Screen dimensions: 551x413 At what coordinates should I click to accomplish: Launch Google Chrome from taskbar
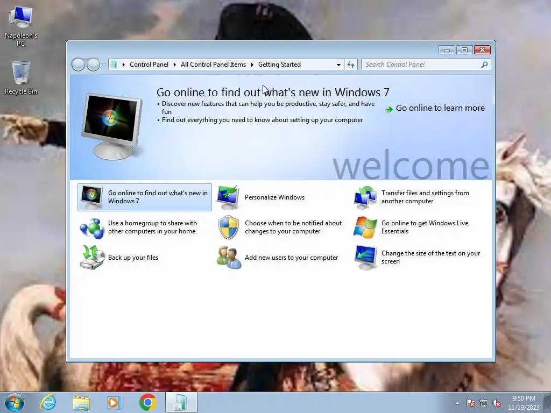click(147, 402)
